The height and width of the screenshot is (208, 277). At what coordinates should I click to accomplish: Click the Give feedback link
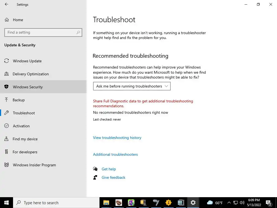pos(113,177)
